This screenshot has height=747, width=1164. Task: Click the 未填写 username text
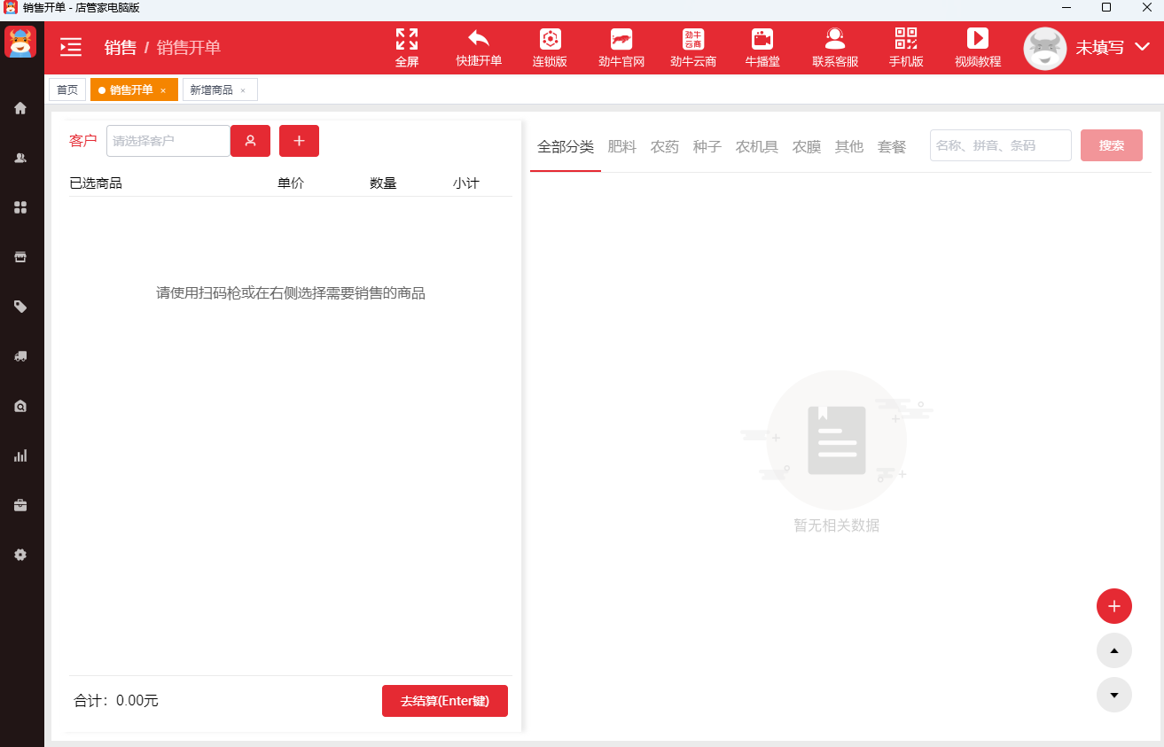click(1100, 47)
